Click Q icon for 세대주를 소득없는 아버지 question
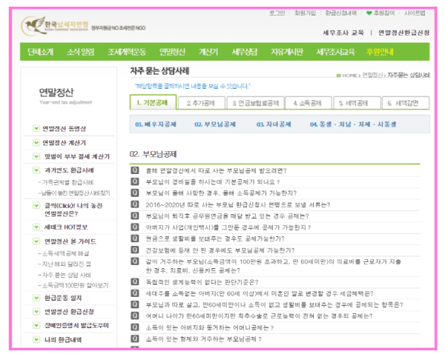The width and height of the screenshot is (445, 357). (134, 293)
